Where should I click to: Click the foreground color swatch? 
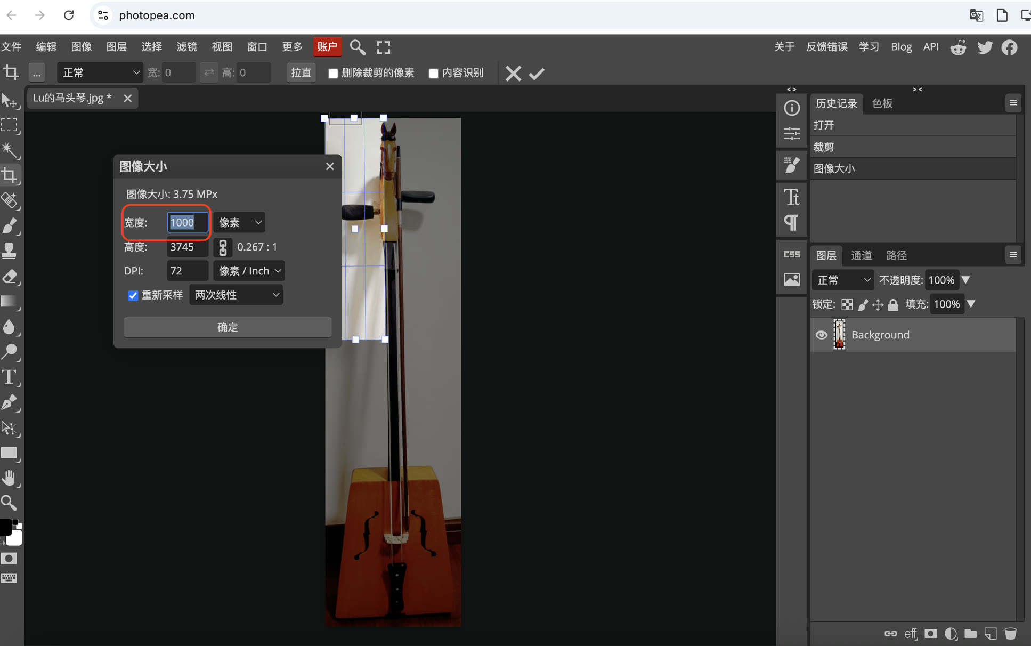click(x=6, y=527)
